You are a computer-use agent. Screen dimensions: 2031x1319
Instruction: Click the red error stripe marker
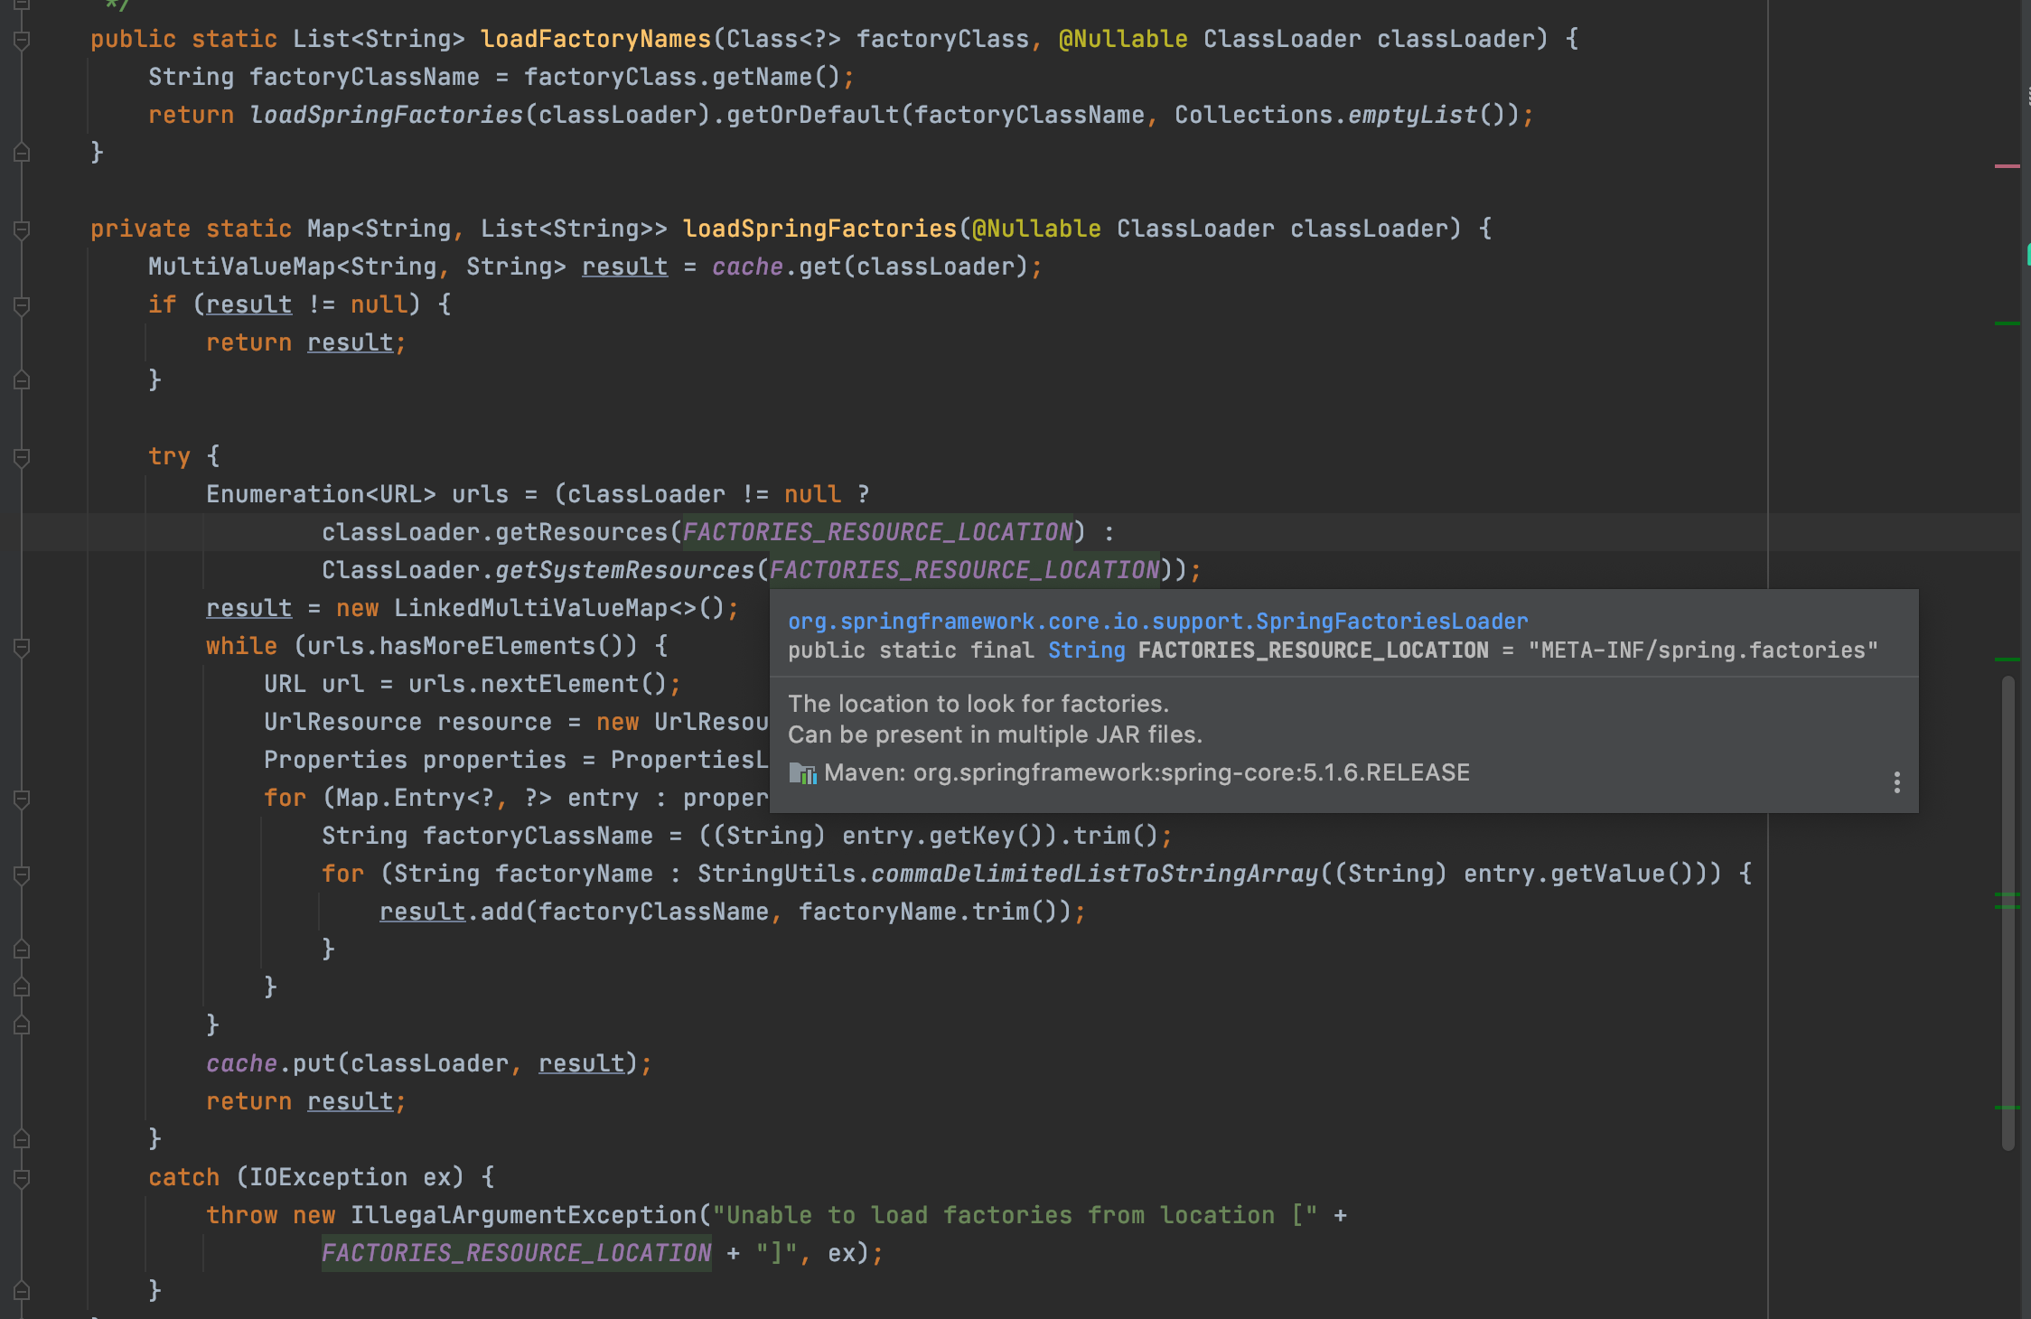tap(2006, 166)
